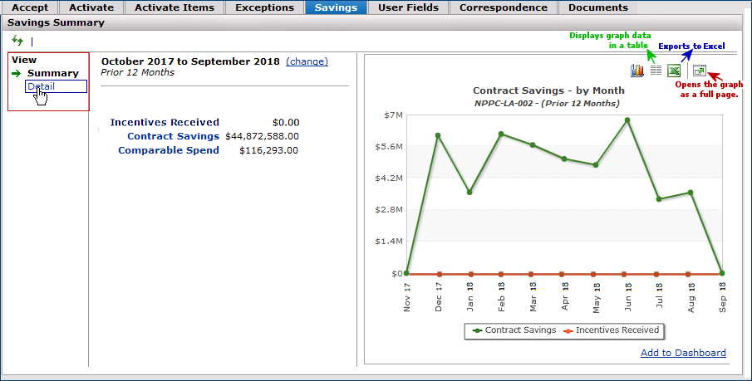Click the bar chart view icon
The height and width of the screenshot is (381, 752).
[x=637, y=71]
